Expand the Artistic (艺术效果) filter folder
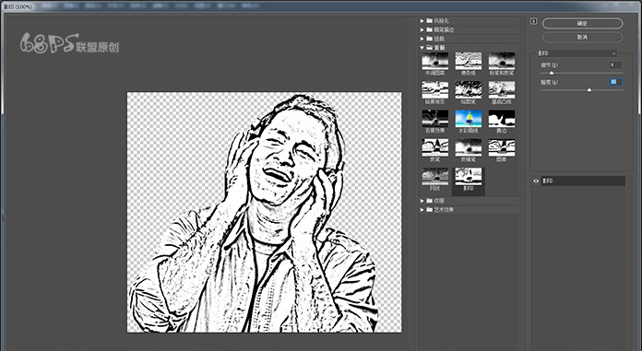The height and width of the screenshot is (351, 642). [422, 209]
